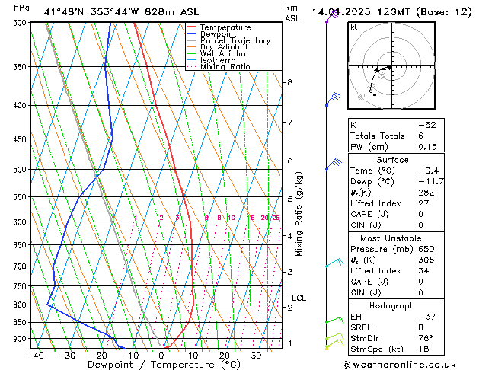
Task: Click the 'Dewpoint / Temperature (°C)' axis title
Action: tap(164, 365)
